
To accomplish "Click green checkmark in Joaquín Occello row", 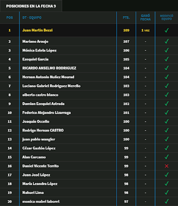I will pos(166,121).
